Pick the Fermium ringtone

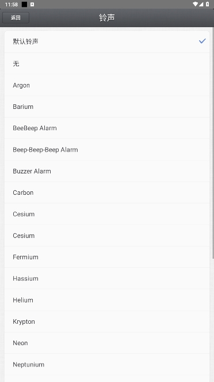click(x=107, y=257)
